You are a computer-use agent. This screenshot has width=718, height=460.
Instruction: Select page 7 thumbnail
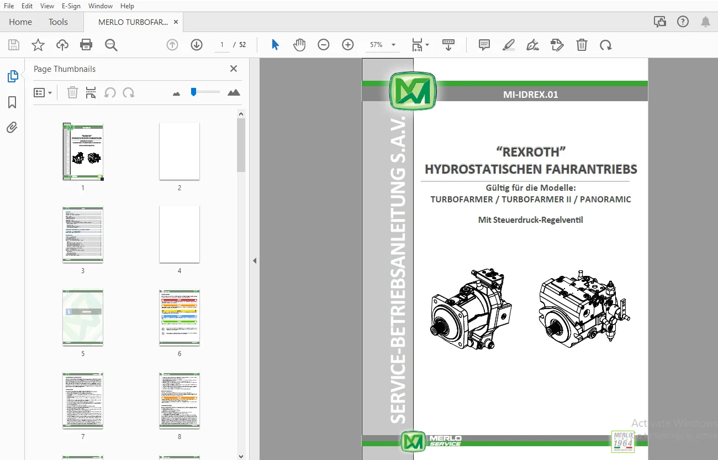[83, 400]
